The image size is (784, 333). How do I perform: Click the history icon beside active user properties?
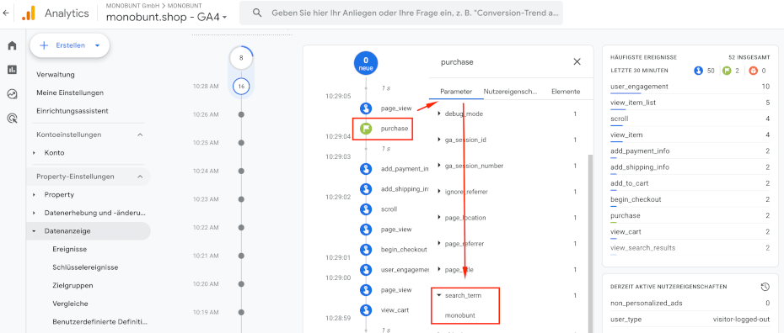pyautogui.click(x=765, y=287)
